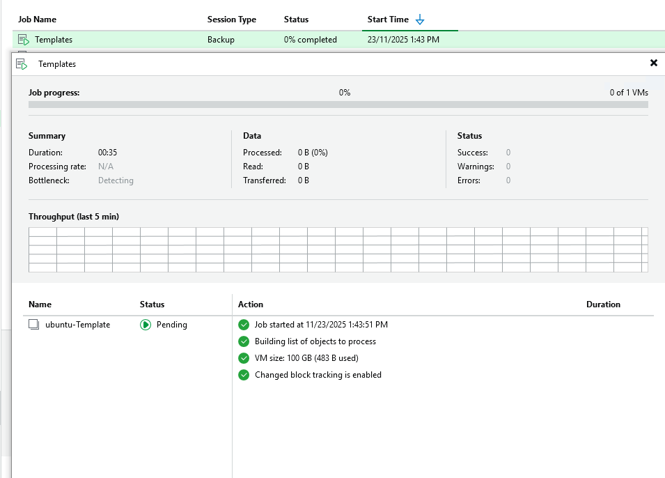Click the throughput graph area

click(x=338, y=249)
